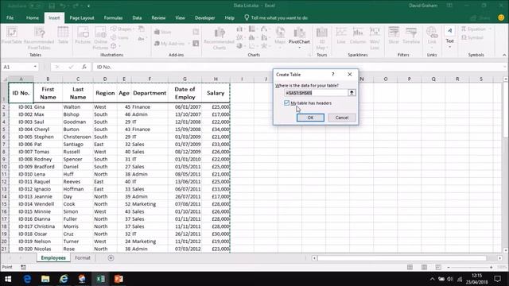509x286 pixels.
Task: Switch to Normal view in status bar
Action: (410, 267)
